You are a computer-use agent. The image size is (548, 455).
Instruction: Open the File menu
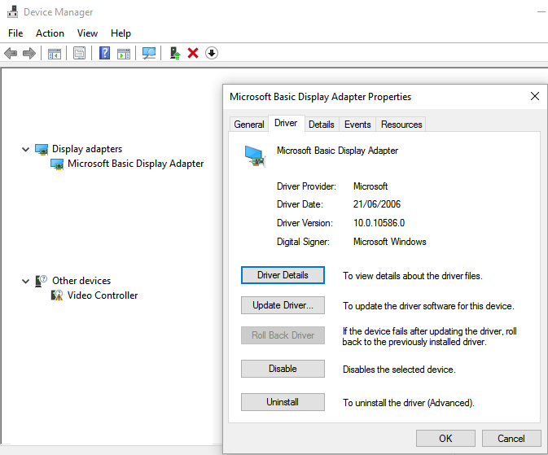coord(15,33)
